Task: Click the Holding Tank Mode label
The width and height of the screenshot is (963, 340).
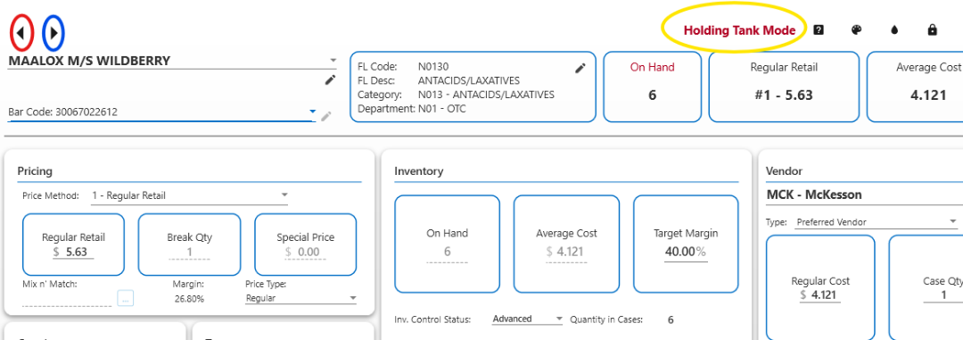Action: coord(739,30)
